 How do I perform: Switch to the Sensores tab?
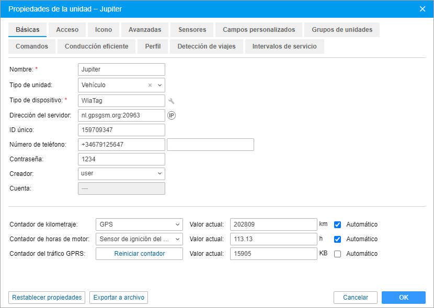(x=192, y=30)
